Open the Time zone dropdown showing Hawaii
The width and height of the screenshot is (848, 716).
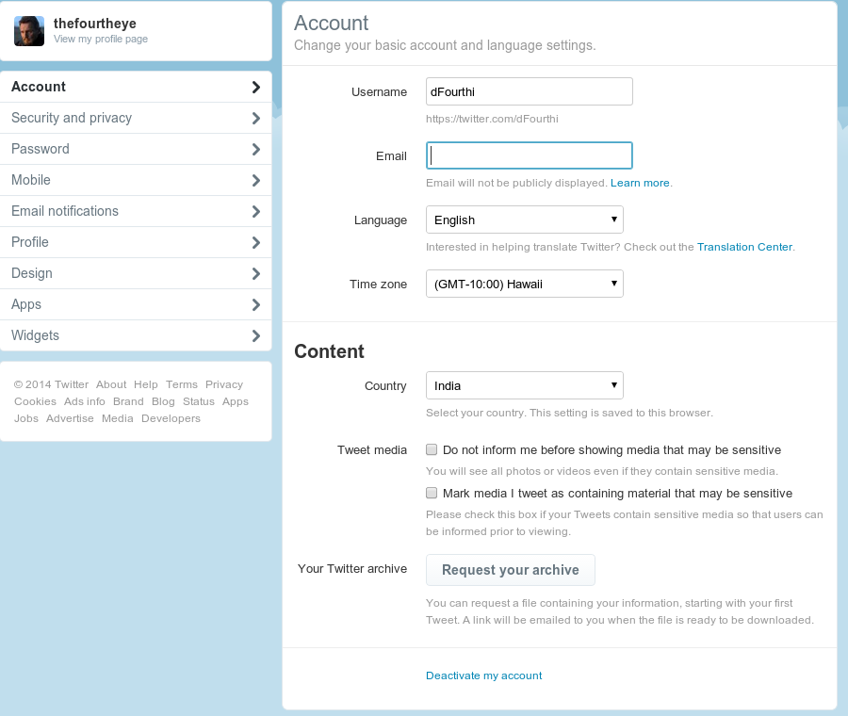(x=525, y=284)
